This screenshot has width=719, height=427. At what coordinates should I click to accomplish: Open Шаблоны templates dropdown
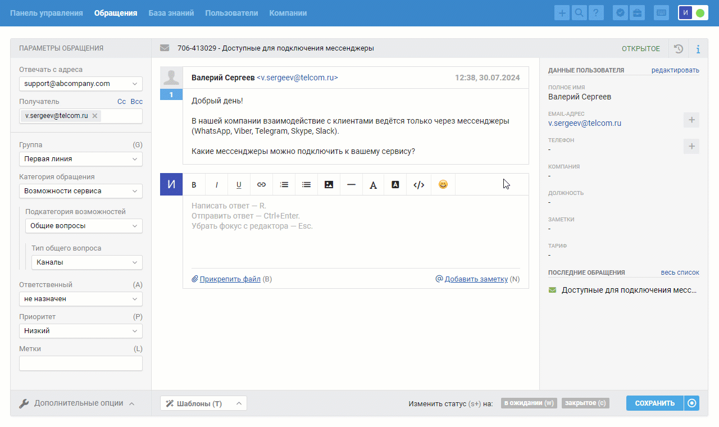click(x=203, y=403)
